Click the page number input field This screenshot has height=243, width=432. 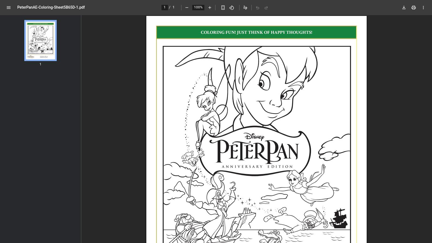164,7
